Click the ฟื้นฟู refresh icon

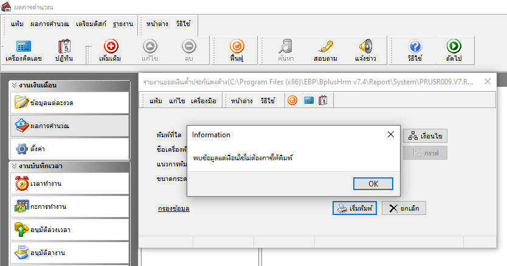coord(237,50)
